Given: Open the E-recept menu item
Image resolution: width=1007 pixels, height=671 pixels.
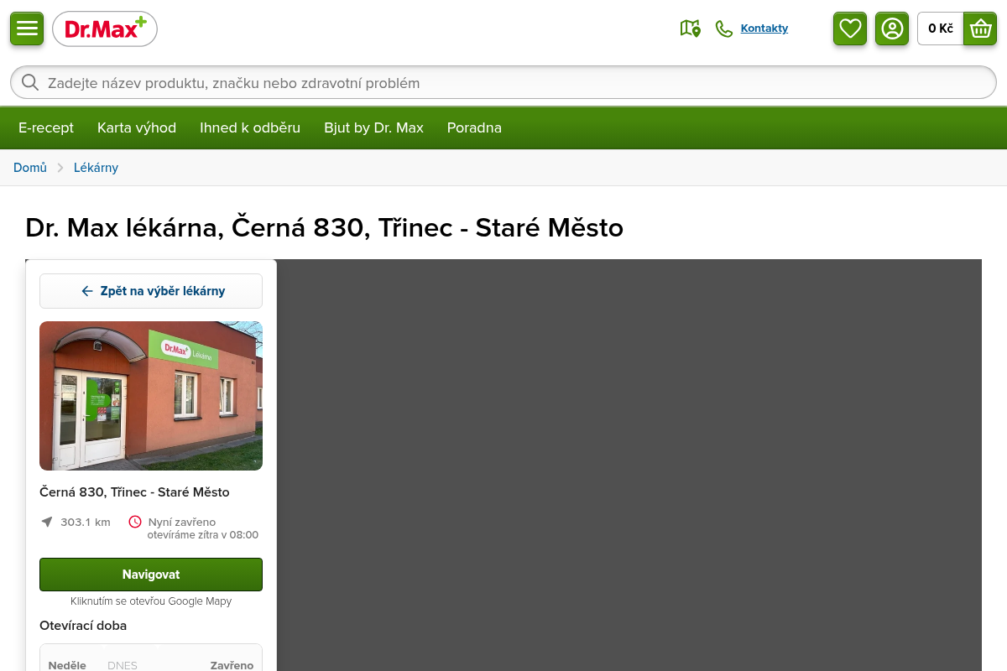Looking at the screenshot, I should 46,127.
